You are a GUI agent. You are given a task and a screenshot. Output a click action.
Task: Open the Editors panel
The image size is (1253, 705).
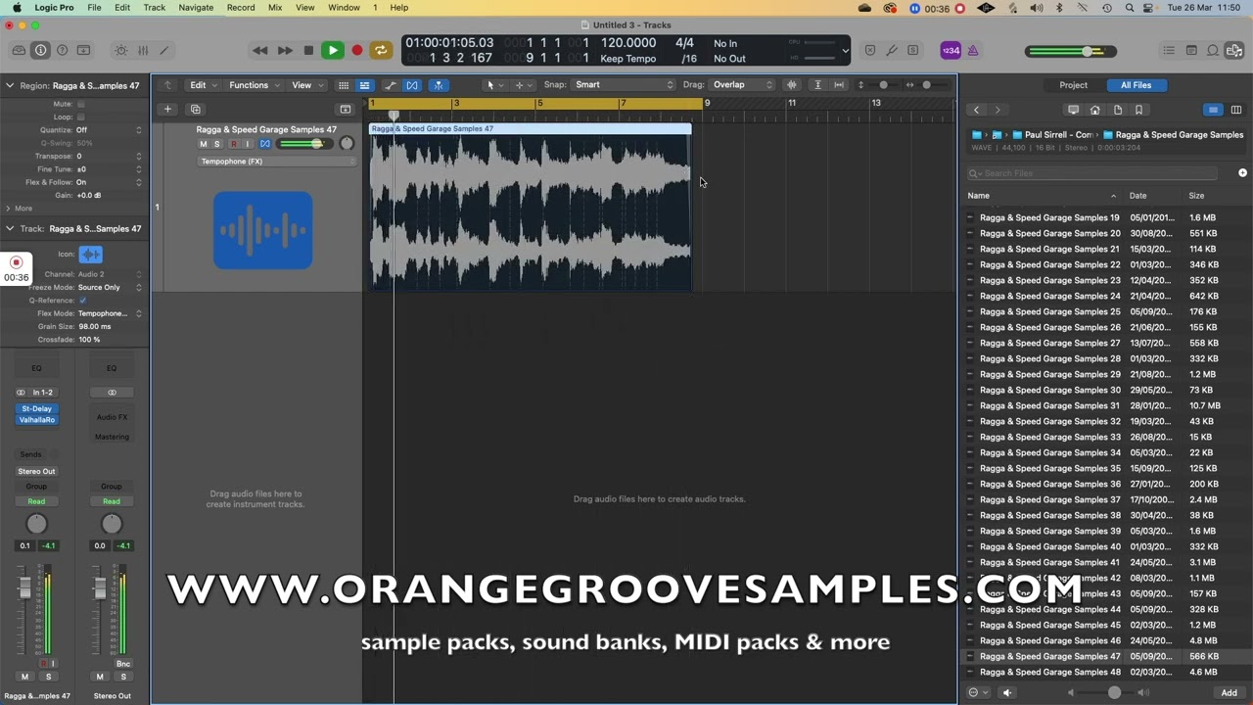[163, 50]
